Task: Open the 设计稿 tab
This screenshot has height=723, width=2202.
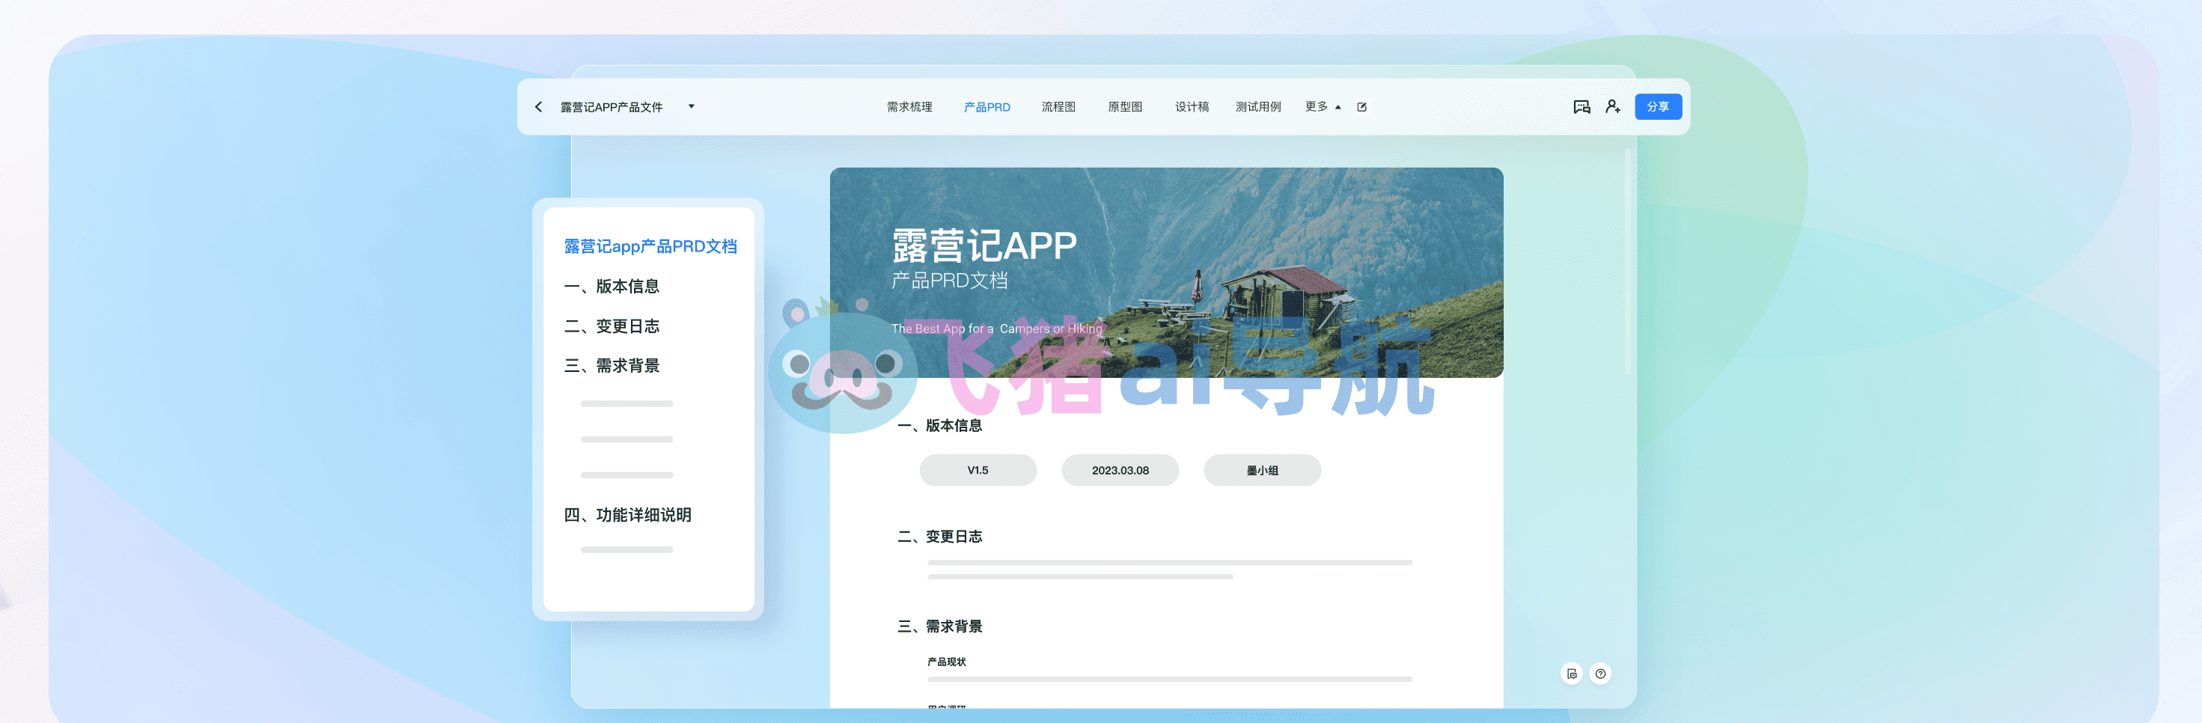Action: click(1192, 107)
